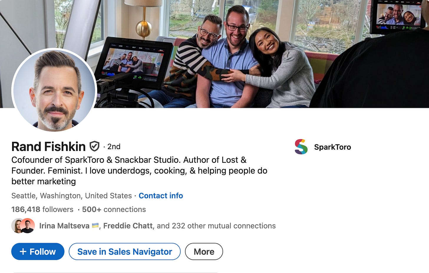Viewport: 429px width, 273px height.
Task: Click Save in Sales Navigator
Action: (x=125, y=251)
